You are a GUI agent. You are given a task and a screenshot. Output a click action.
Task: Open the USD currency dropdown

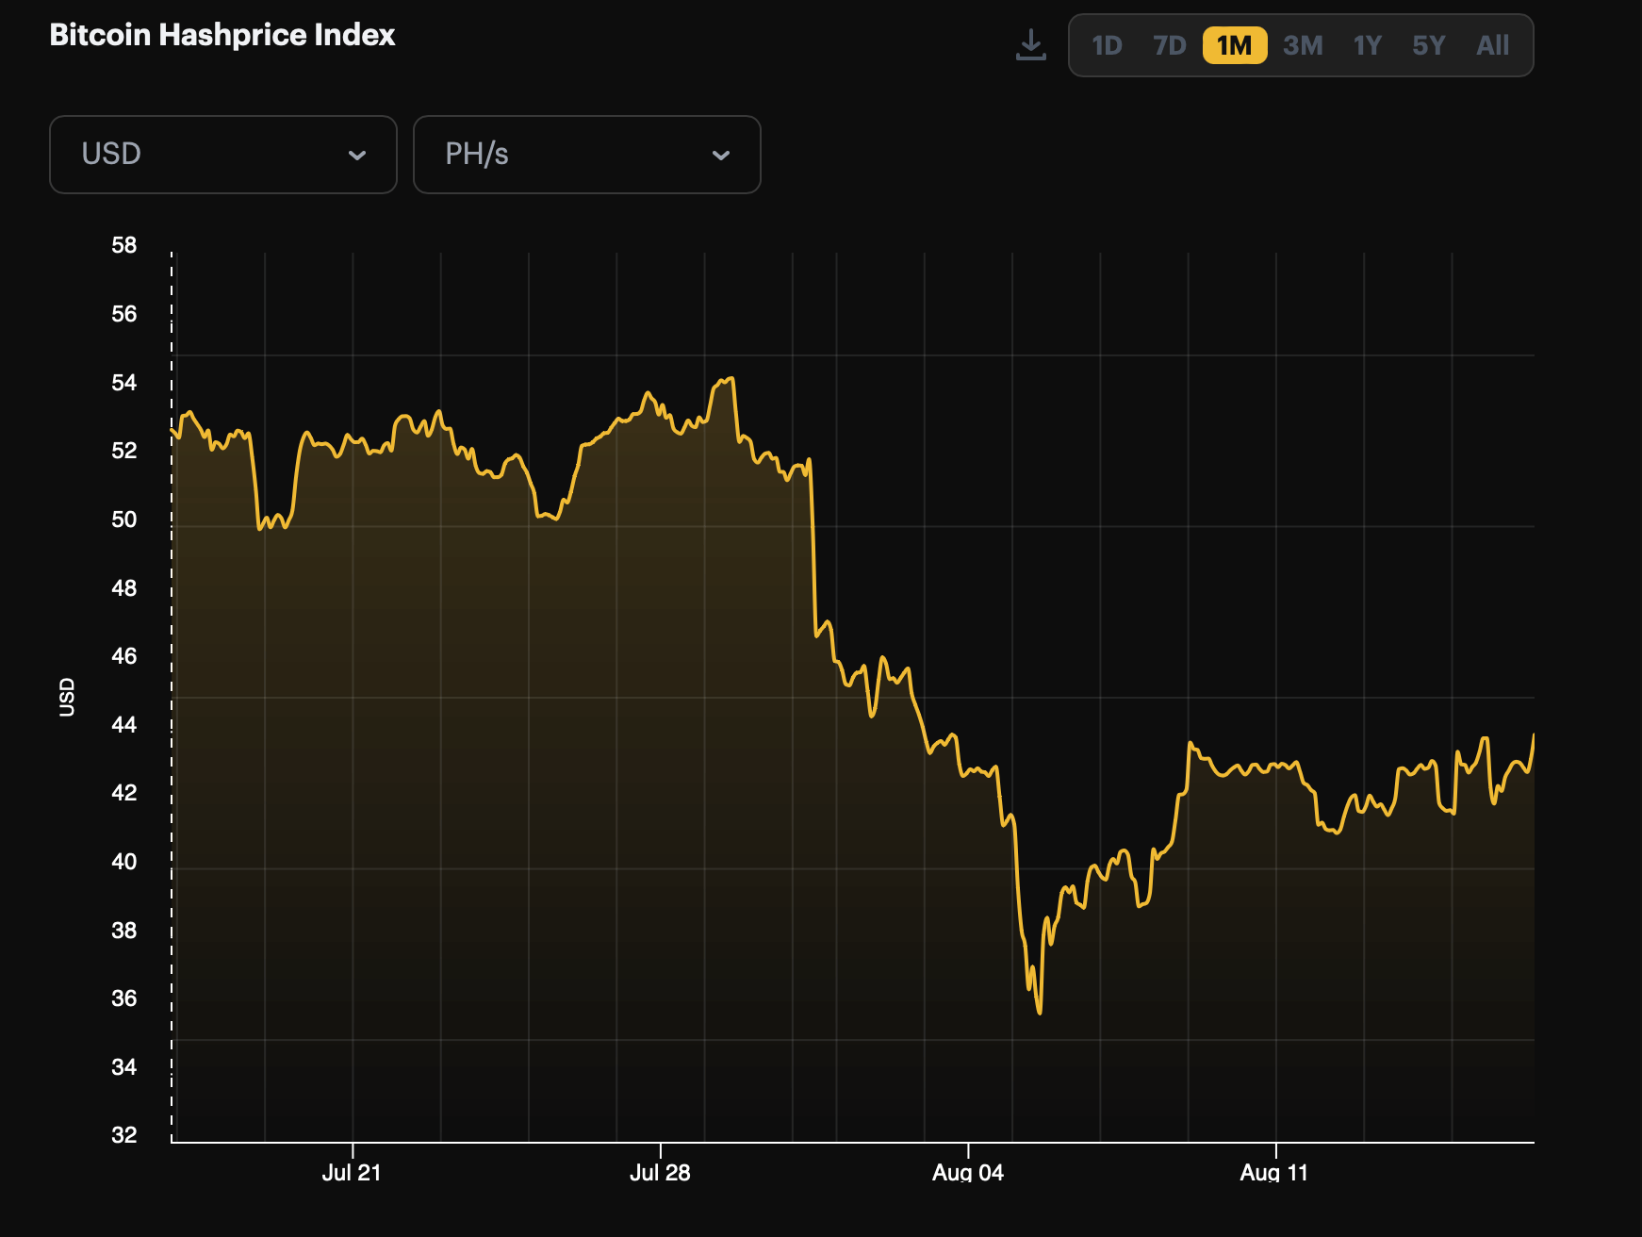click(x=223, y=155)
